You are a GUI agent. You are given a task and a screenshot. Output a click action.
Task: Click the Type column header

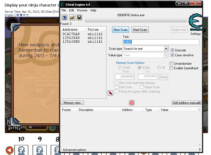(151, 110)
